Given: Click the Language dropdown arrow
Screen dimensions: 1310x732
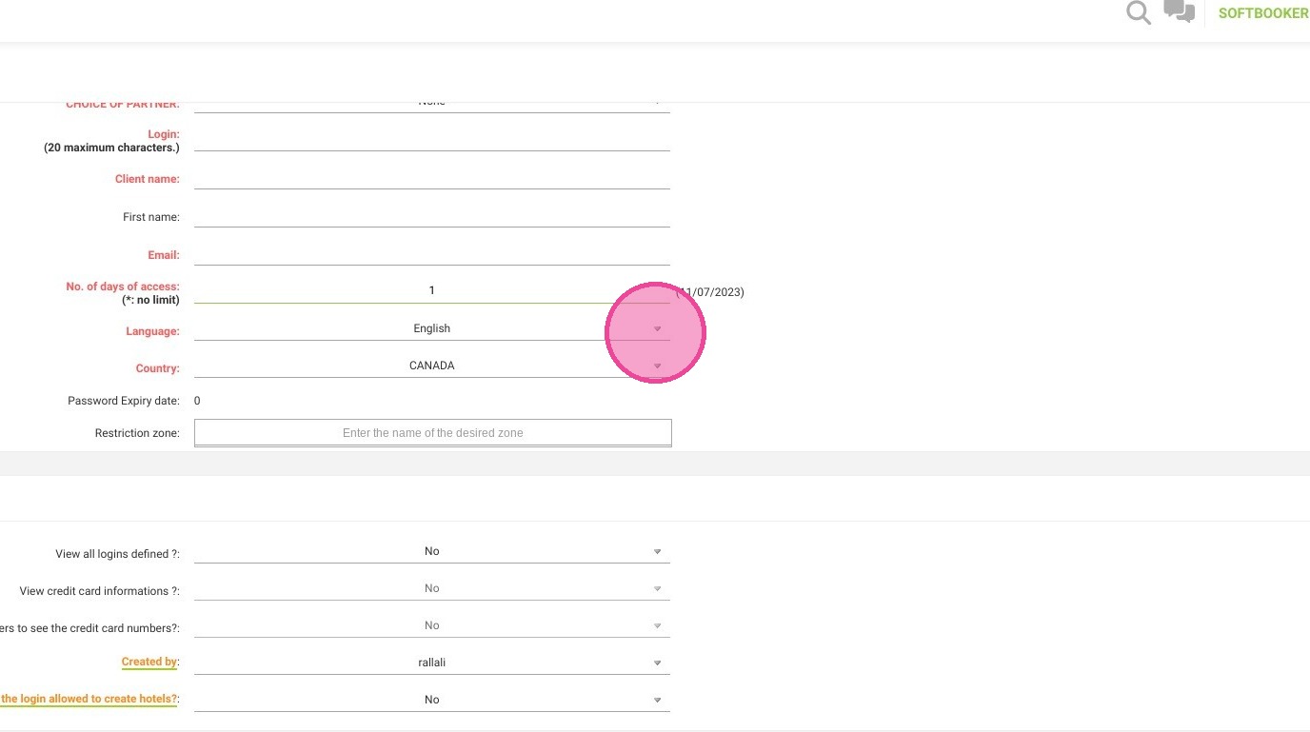Looking at the screenshot, I should click(657, 329).
